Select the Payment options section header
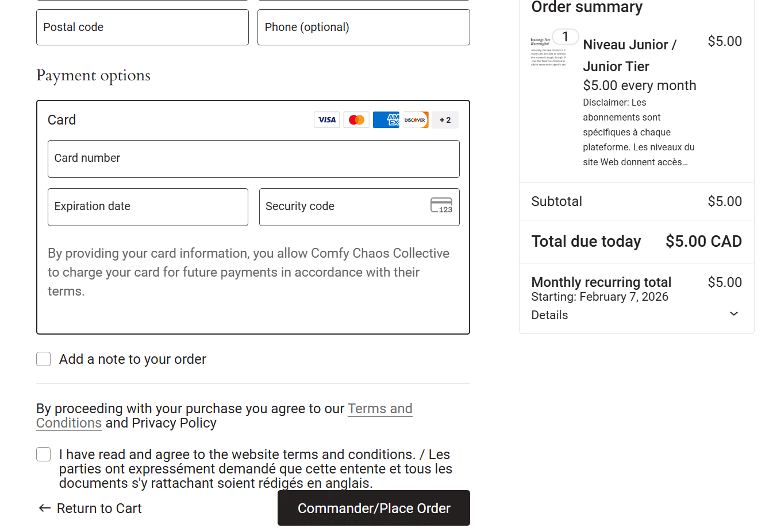 (x=93, y=75)
